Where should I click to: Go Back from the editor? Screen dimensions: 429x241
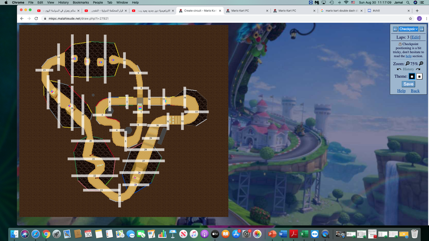click(415, 91)
